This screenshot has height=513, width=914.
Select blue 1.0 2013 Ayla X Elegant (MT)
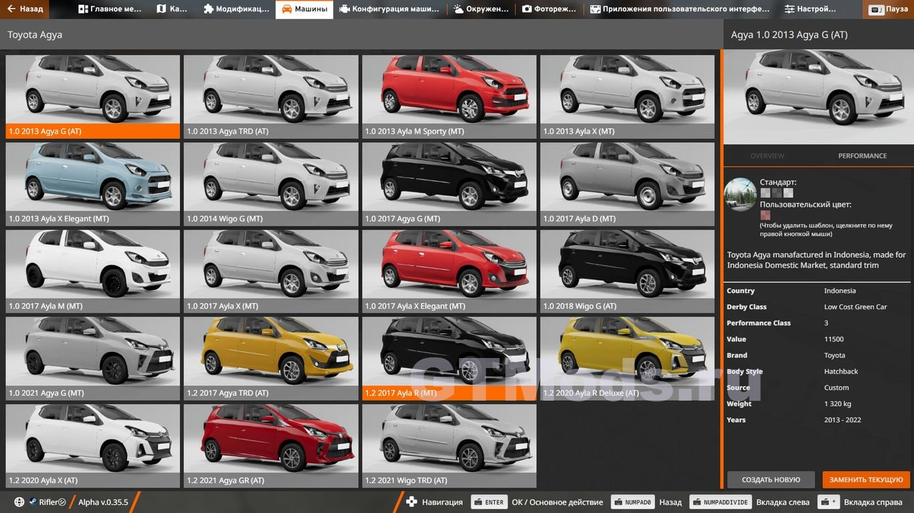click(93, 184)
